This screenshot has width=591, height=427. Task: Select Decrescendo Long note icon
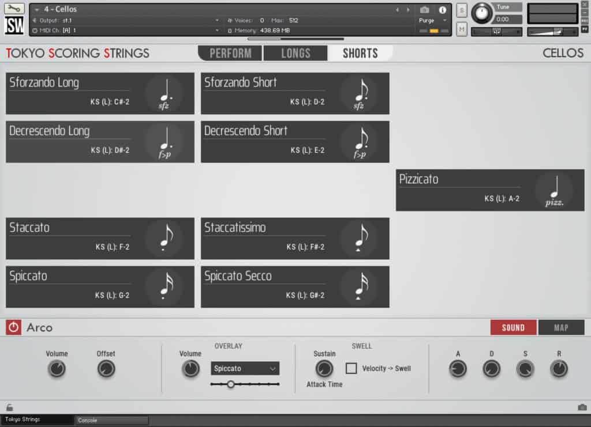(x=164, y=142)
